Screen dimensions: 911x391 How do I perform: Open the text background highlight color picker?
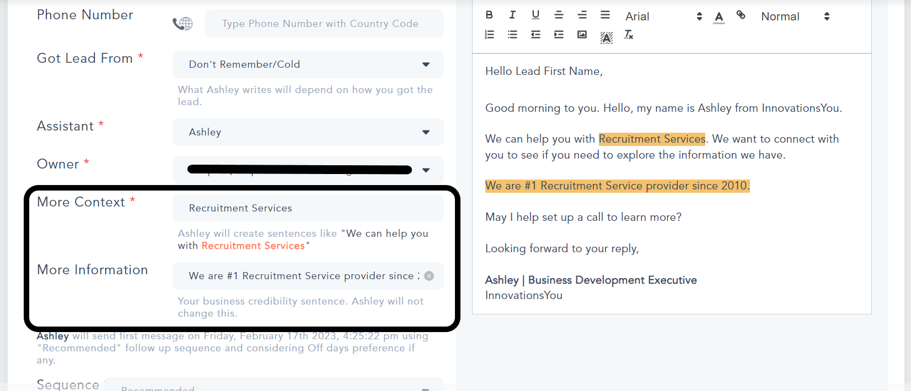point(606,37)
